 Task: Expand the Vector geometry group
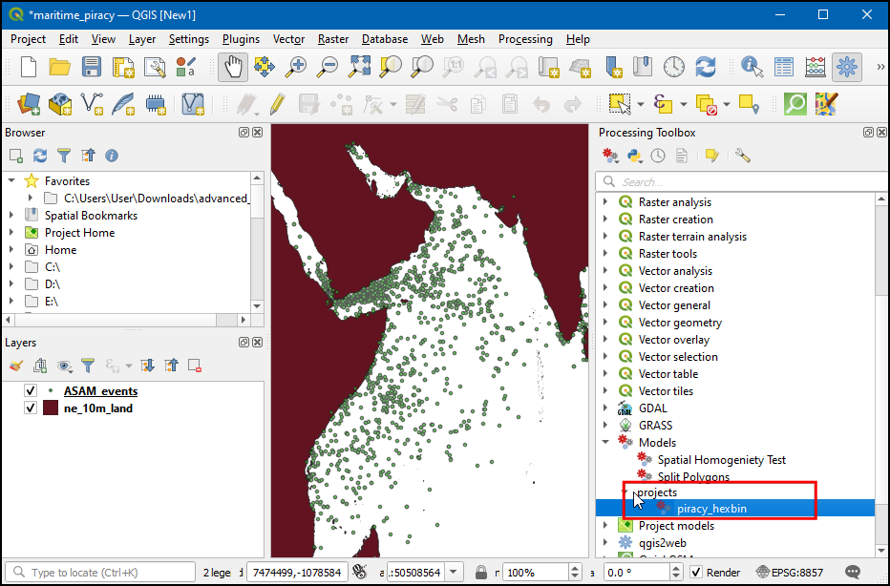[x=605, y=323]
